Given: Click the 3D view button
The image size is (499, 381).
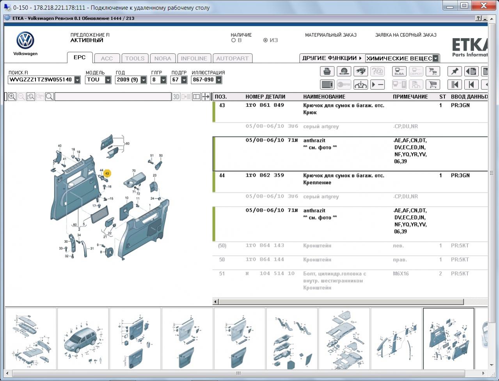Looking at the screenshot, I should [x=176, y=97].
